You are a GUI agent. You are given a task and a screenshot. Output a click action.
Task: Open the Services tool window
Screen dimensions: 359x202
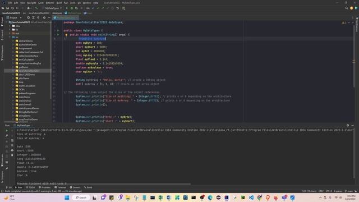click(75, 187)
